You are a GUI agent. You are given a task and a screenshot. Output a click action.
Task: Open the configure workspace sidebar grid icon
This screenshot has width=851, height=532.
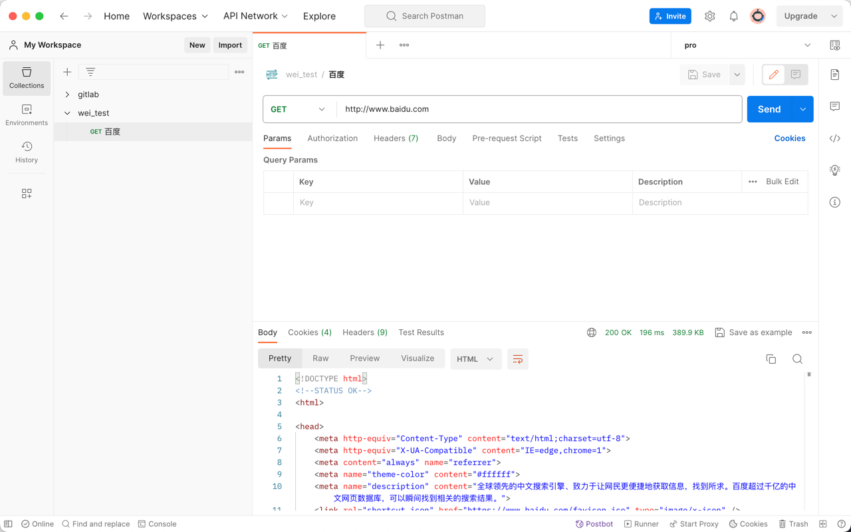(27, 194)
